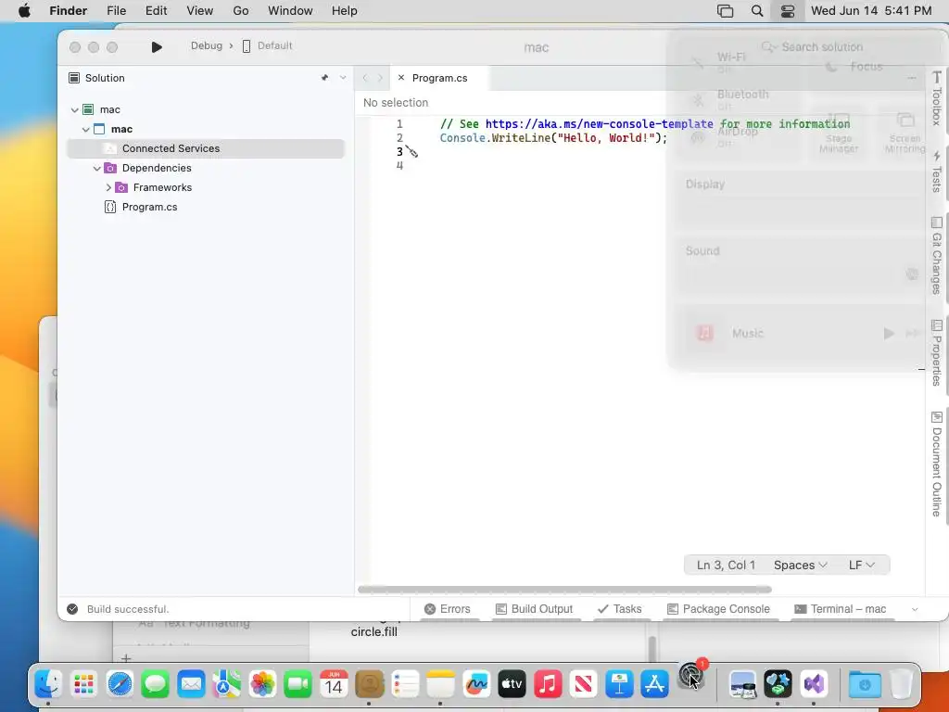Click the Build successful status message
949x712 pixels.
(x=128, y=609)
